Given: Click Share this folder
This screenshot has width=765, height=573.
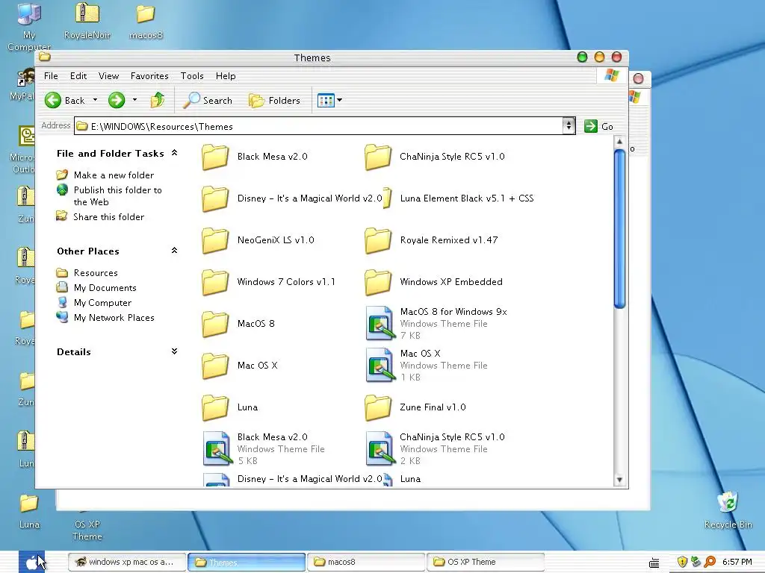Looking at the screenshot, I should (109, 217).
